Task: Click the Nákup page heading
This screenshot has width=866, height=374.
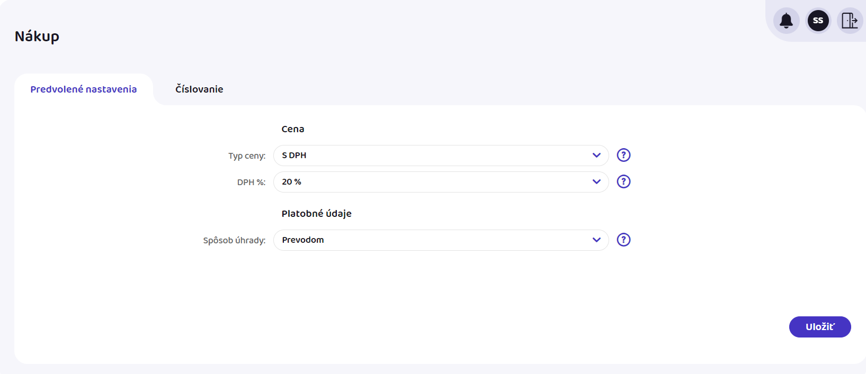Action: coord(37,37)
